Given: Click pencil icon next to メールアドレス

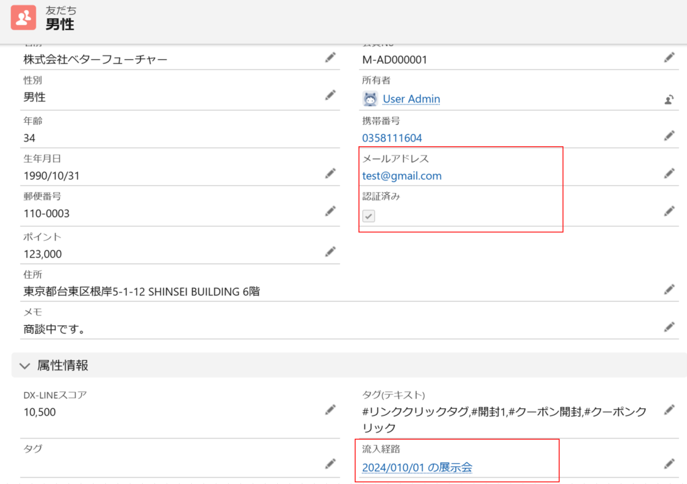Looking at the screenshot, I should [x=669, y=174].
